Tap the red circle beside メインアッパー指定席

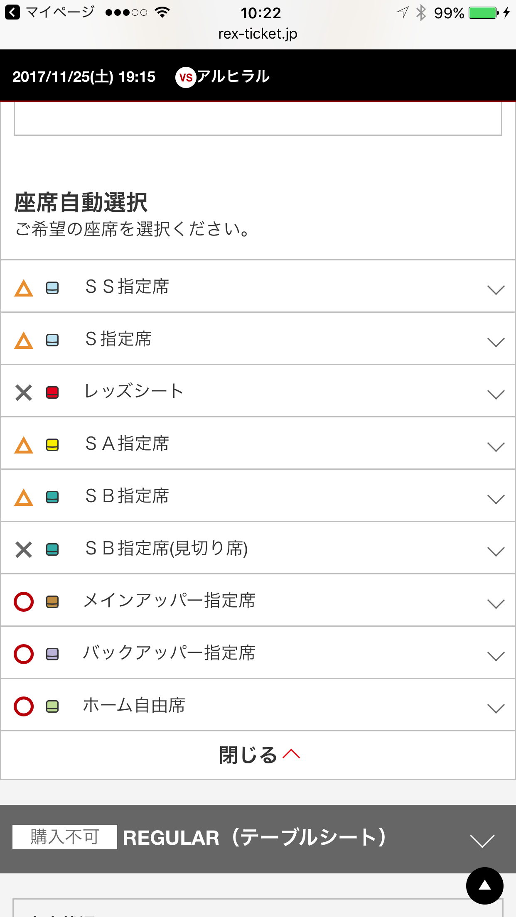[24, 602]
